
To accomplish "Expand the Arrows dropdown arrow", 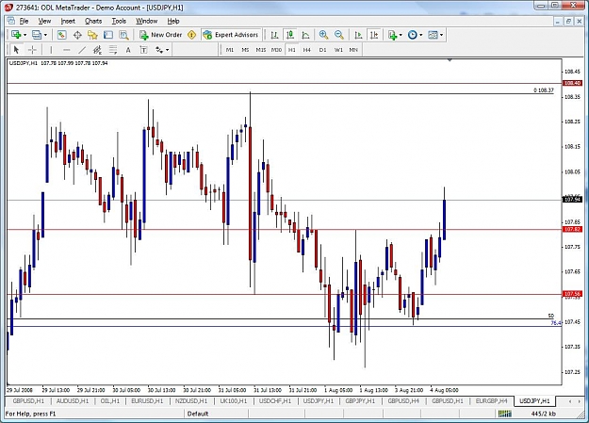I will (167, 50).
